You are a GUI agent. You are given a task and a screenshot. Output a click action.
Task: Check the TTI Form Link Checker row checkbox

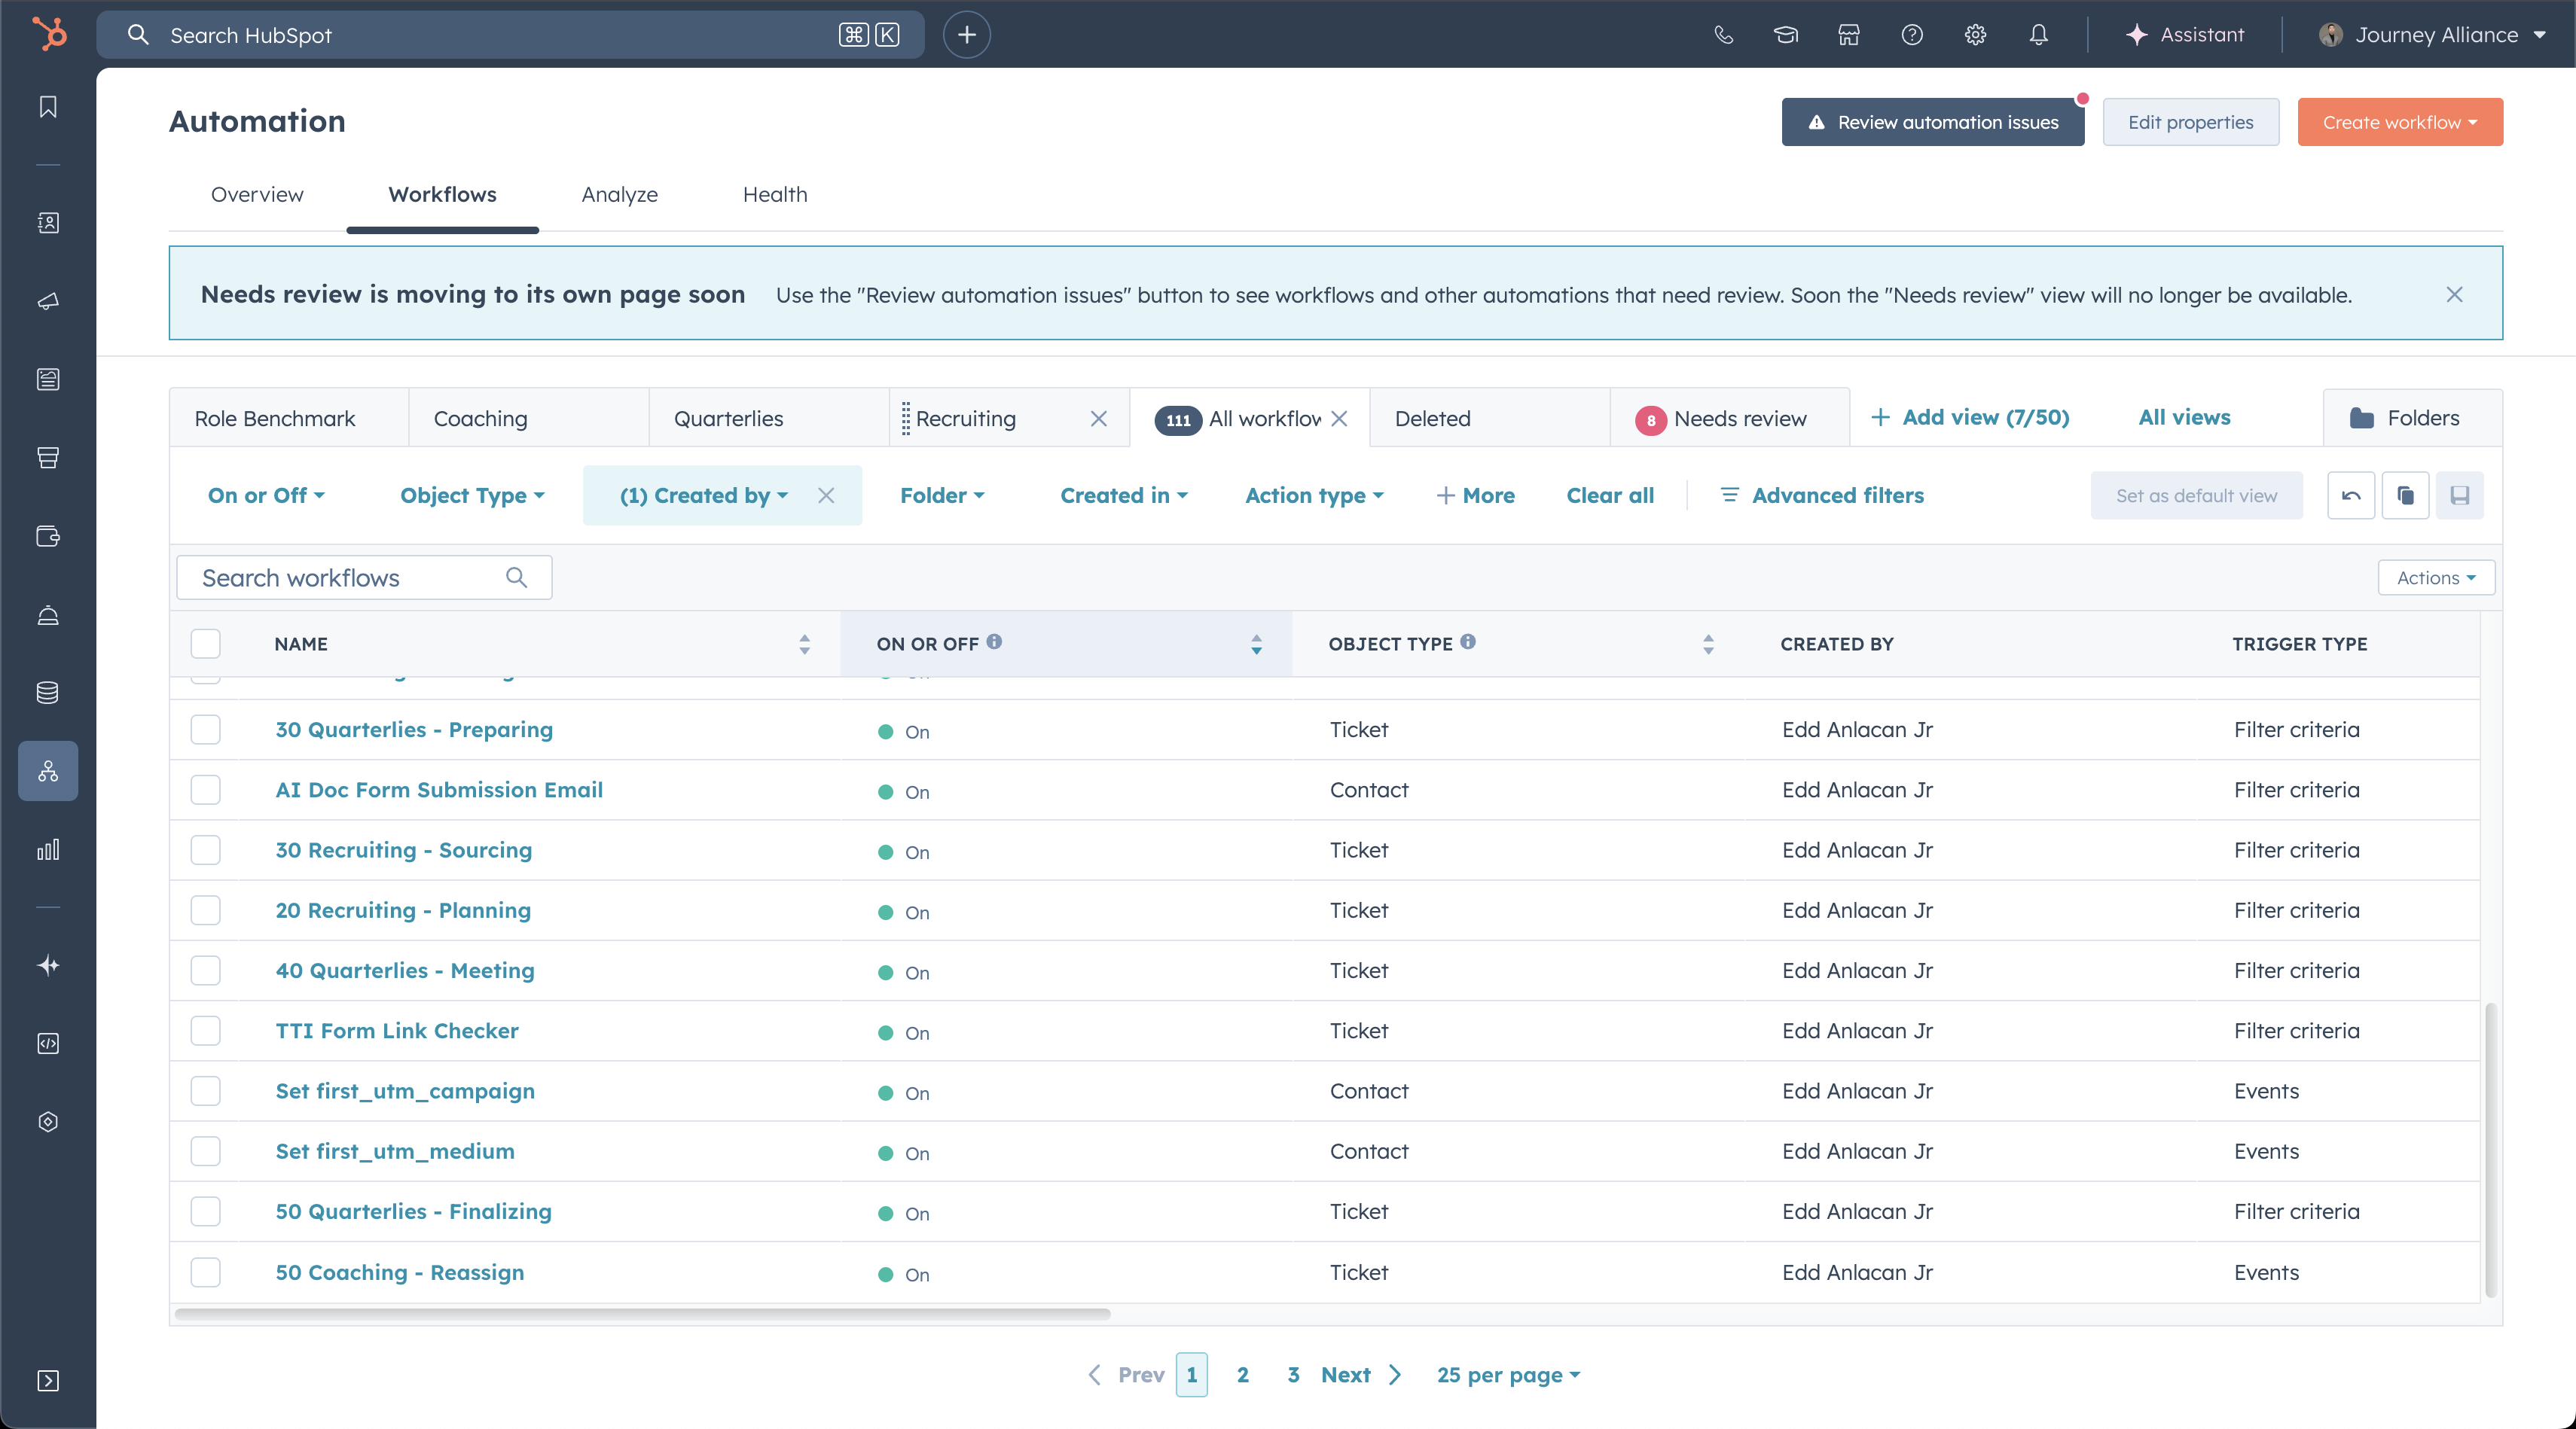pos(206,1030)
